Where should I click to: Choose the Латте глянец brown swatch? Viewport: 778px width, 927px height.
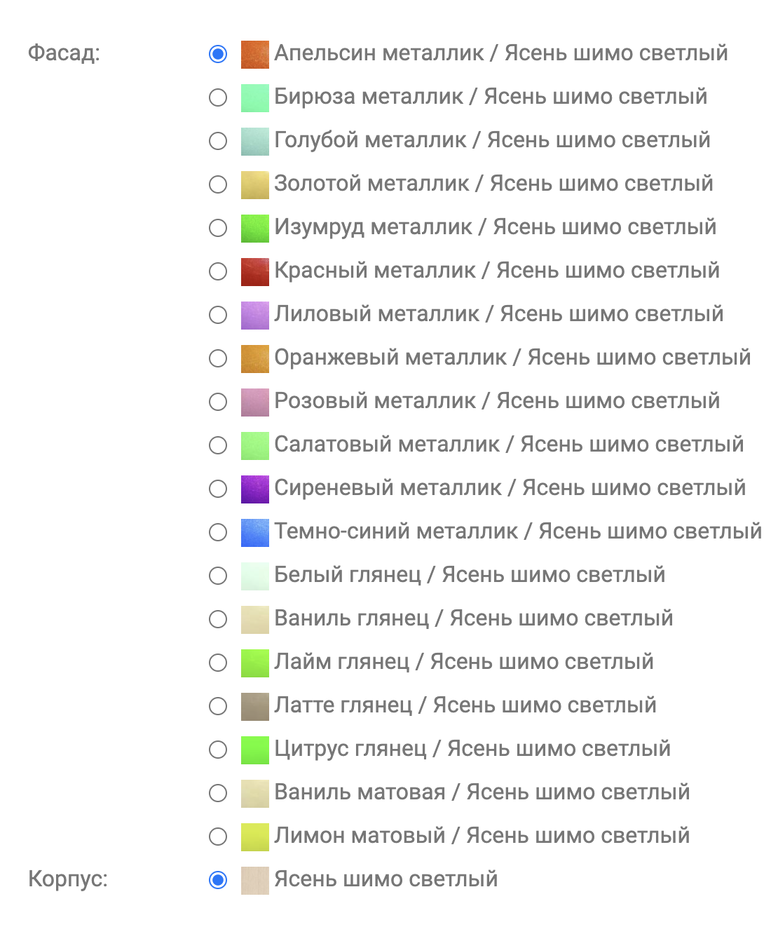tap(255, 706)
